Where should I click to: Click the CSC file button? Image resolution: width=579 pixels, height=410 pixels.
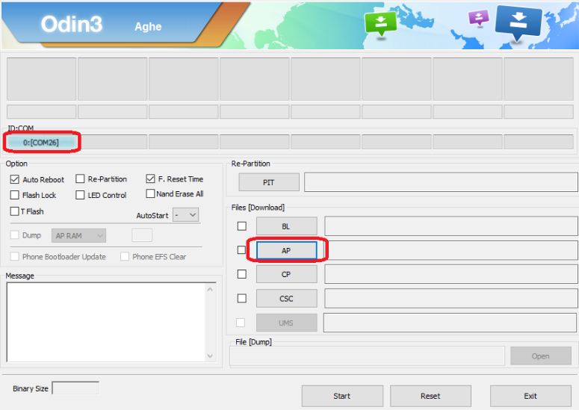[x=287, y=299]
